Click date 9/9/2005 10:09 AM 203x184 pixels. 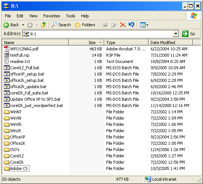click(168, 68)
